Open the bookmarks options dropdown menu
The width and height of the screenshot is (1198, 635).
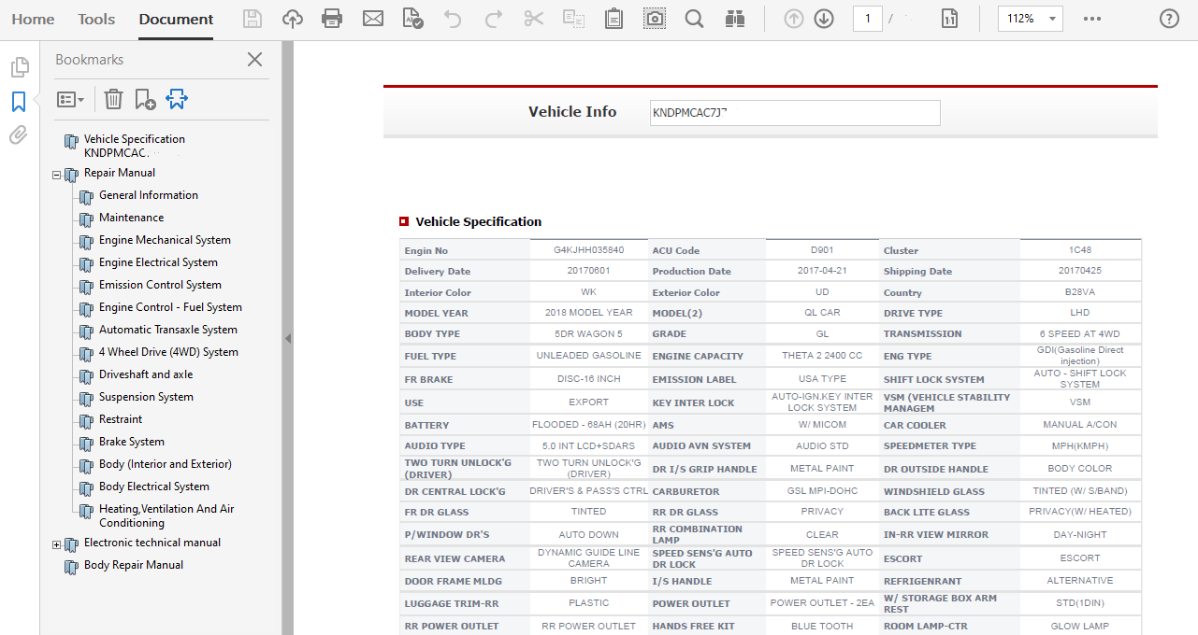pyautogui.click(x=70, y=99)
